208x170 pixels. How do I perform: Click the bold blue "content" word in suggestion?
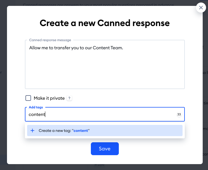tap(81, 131)
